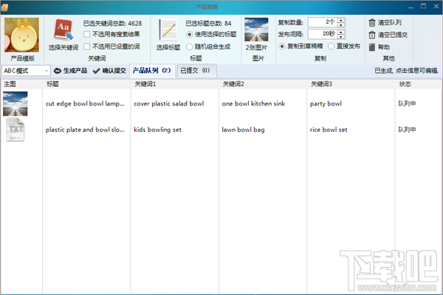The width and height of the screenshot is (443, 295).
Task: Open the ABC模式 dropdown
Action: pyautogui.click(x=26, y=71)
